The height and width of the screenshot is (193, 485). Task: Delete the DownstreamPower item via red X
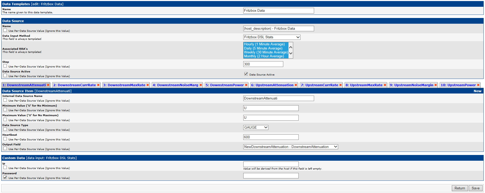click(246, 85)
